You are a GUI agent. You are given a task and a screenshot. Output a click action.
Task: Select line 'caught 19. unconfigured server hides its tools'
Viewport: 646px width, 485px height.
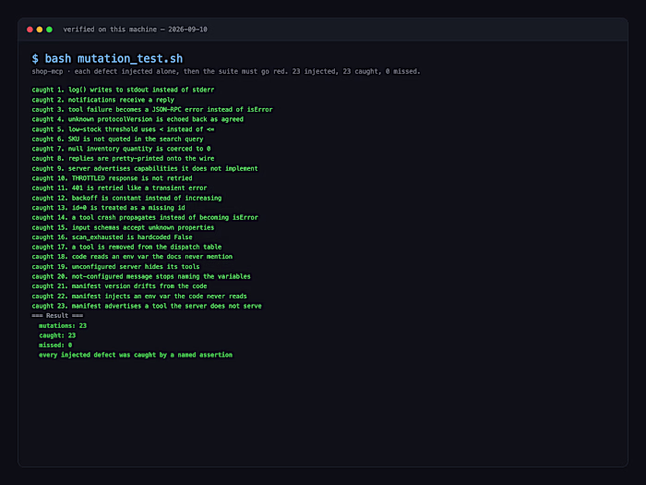coord(115,266)
